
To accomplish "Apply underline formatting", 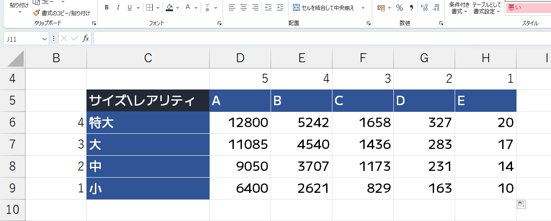I will (129, 7).
